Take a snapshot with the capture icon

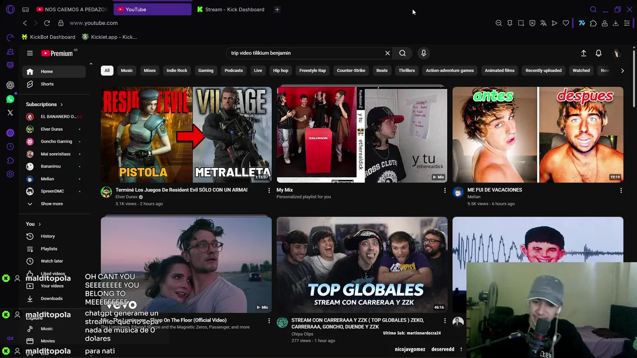point(521,23)
